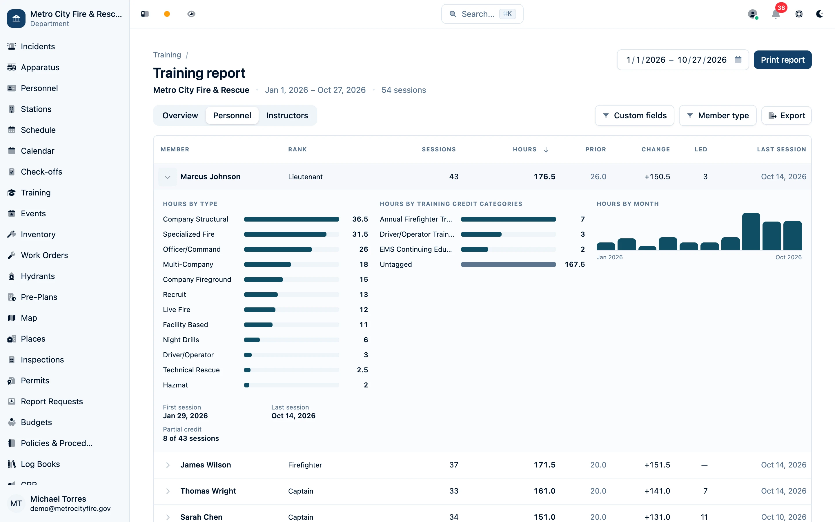This screenshot has width=835, height=522.
Task: Switch to the Overview tab
Action: 180,115
